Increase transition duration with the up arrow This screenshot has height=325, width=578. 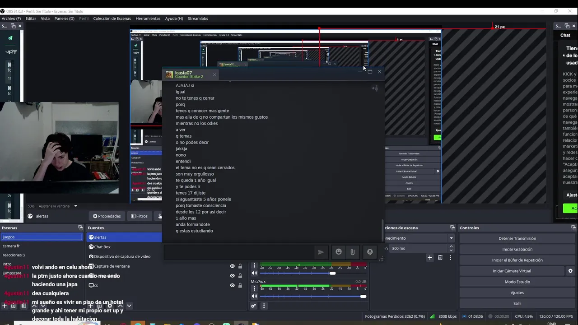(451, 246)
